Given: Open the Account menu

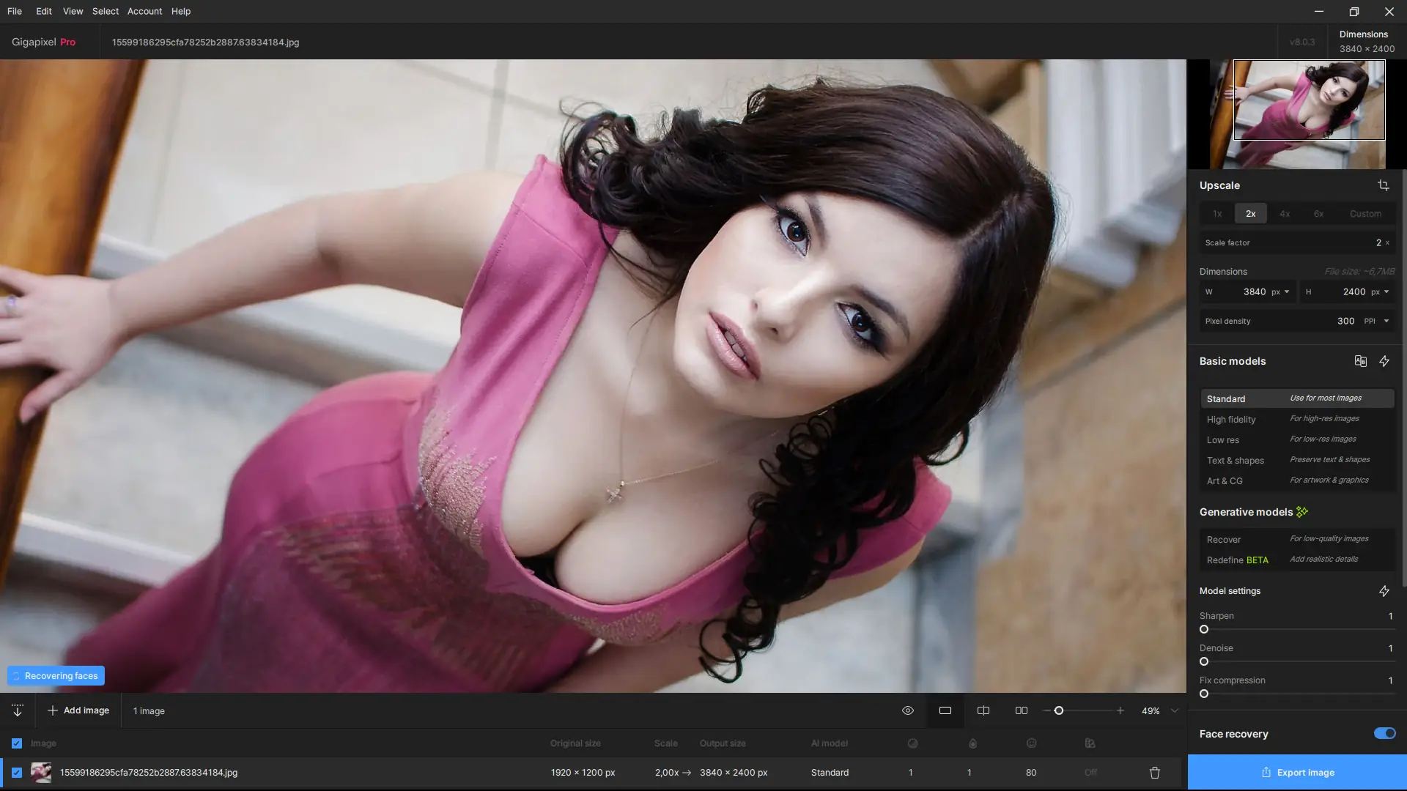Looking at the screenshot, I should 144,11.
